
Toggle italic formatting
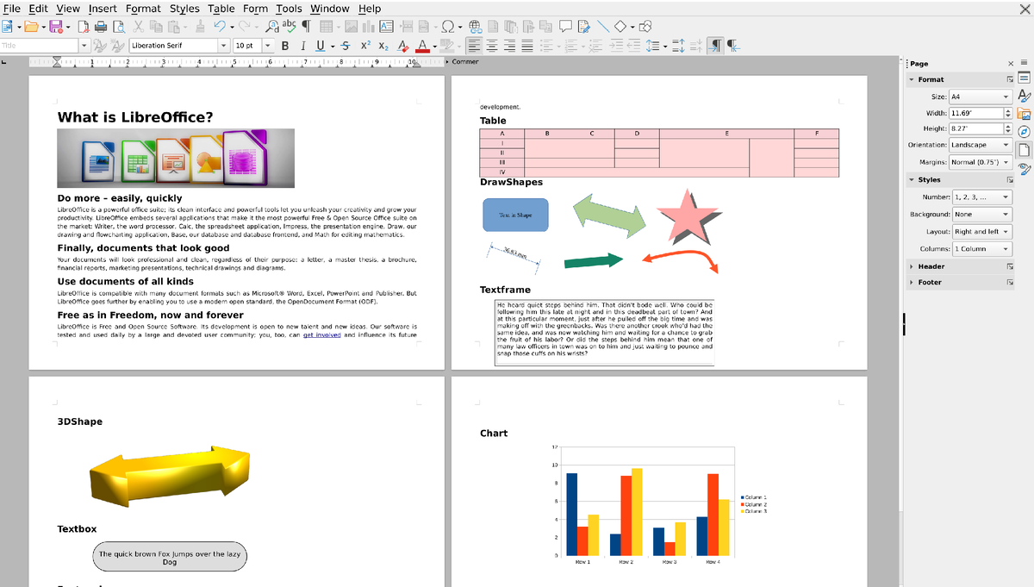(x=302, y=46)
